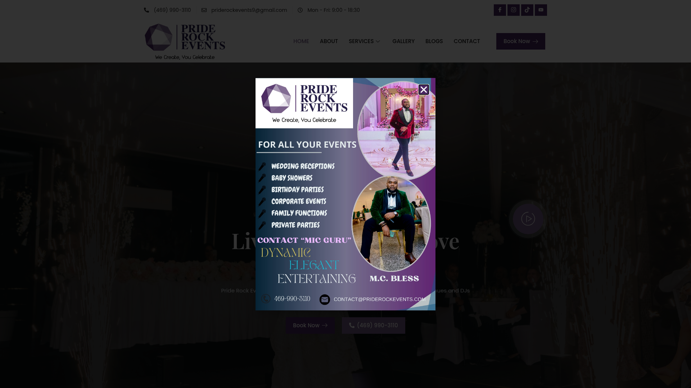Call via the (469) 990-3110 hero button
Viewport: 691px width, 388px height.
373,325
